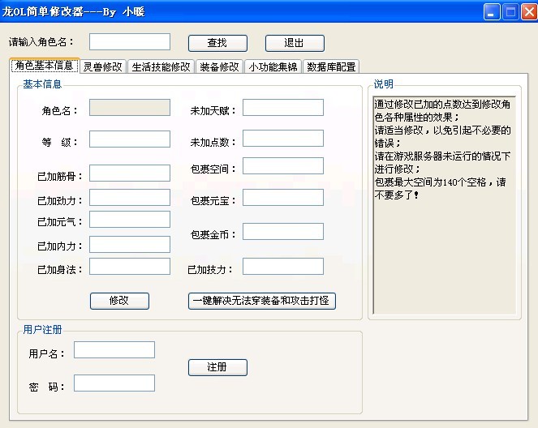Focus the 未加天赋 input field
This screenshot has height=428, width=538.
click(283, 107)
